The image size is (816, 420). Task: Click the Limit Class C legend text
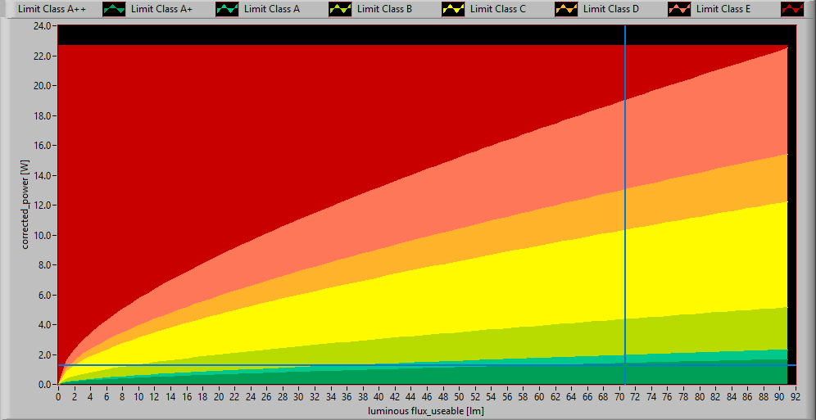498,9
